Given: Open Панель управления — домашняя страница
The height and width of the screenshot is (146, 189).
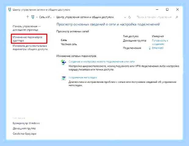Looking at the screenshot, I should 27,28.
